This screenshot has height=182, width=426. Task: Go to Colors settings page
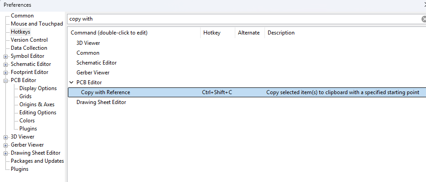pyautogui.click(x=27, y=121)
